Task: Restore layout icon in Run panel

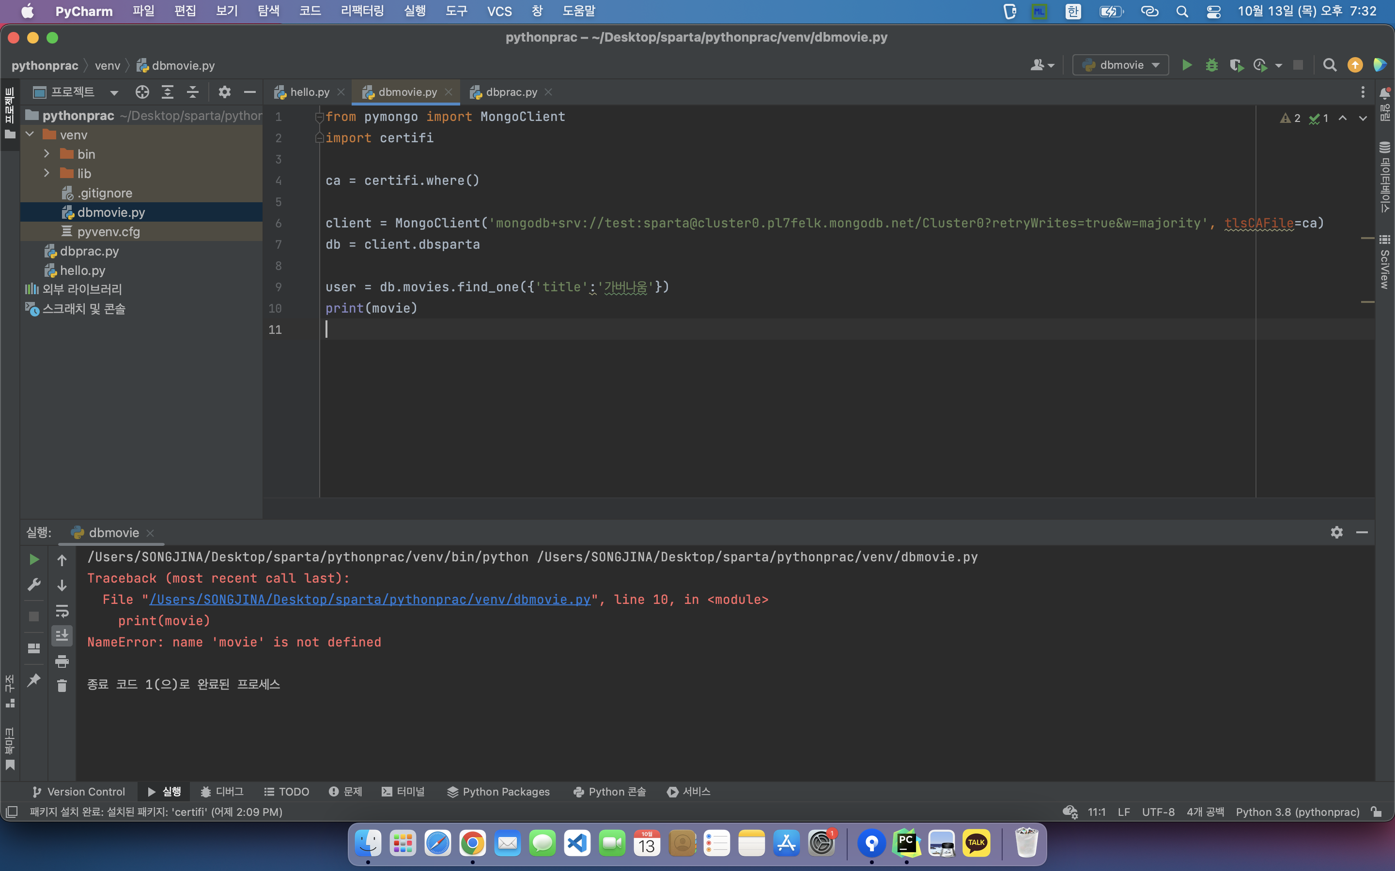Action: click(x=34, y=648)
